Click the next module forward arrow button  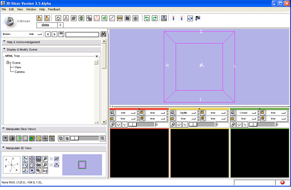point(54,34)
